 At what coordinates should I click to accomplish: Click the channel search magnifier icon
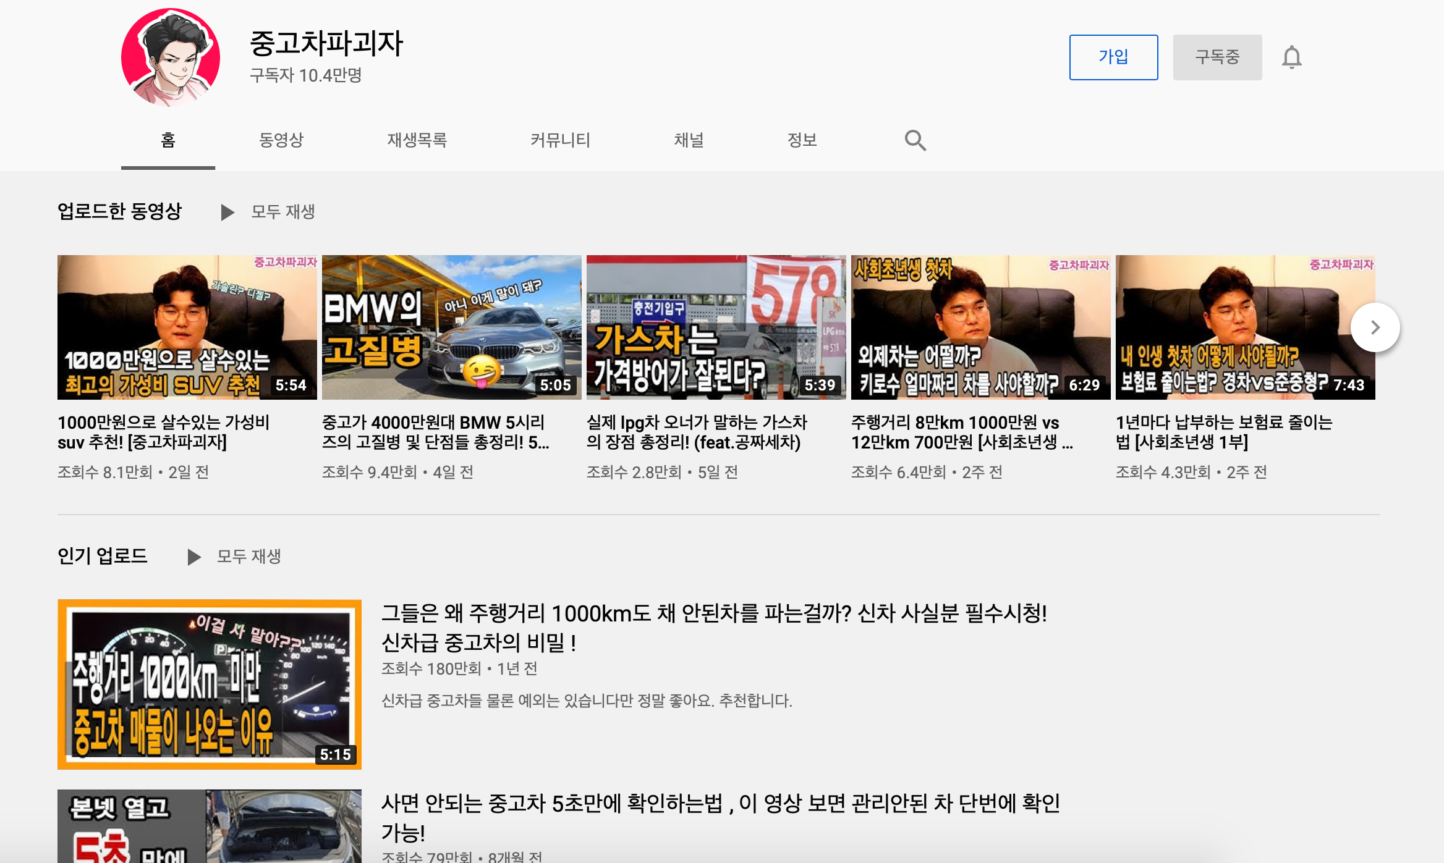pos(915,141)
